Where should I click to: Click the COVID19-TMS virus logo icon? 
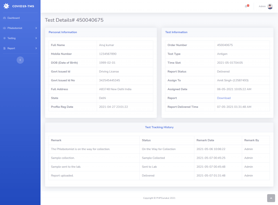pyautogui.click(x=6, y=6)
